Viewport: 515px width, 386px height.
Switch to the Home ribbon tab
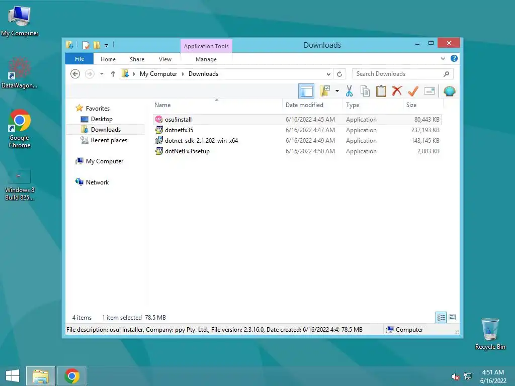(108, 59)
